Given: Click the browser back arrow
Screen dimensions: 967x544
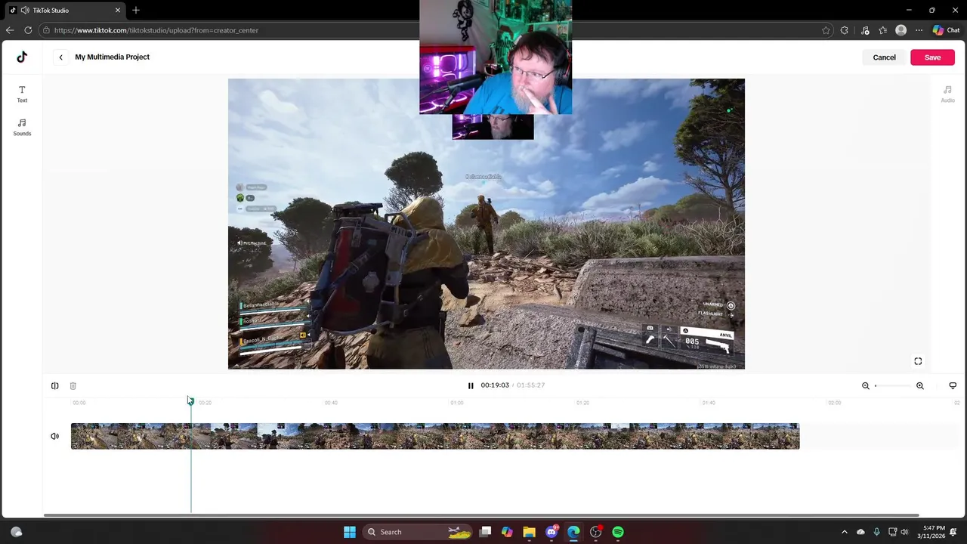Looking at the screenshot, I should [x=9, y=30].
